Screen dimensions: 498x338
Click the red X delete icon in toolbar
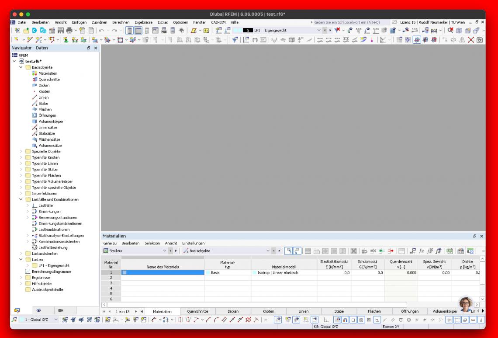pos(470,40)
